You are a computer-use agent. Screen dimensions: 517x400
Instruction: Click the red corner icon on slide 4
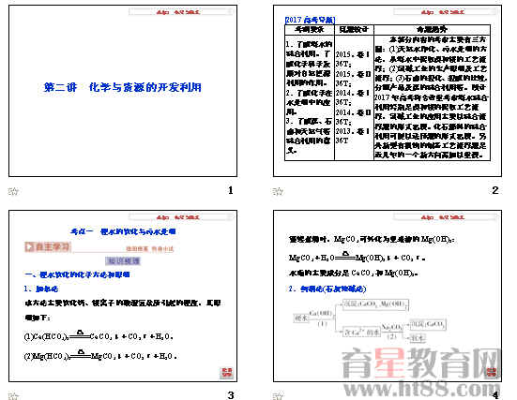click(492, 372)
